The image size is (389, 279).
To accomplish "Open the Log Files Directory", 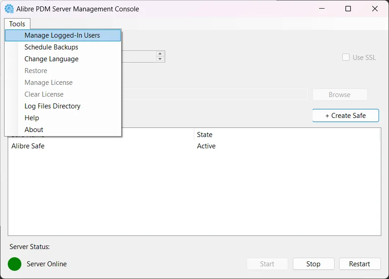I will (x=63, y=106).
